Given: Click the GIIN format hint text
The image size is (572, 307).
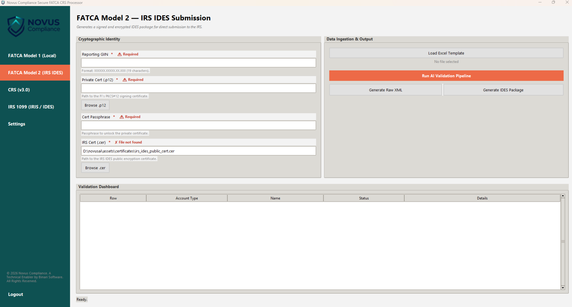Looking at the screenshot, I should coord(115,71).
